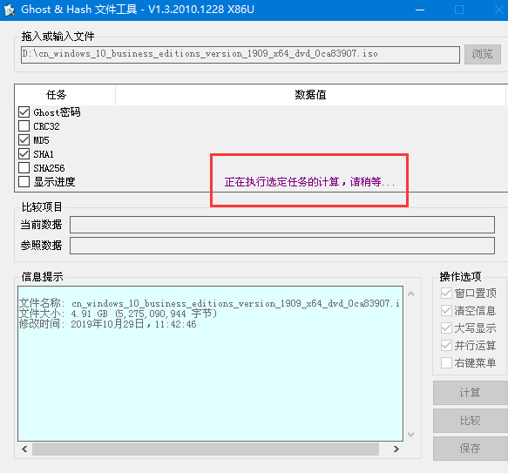Click the 保存 save button

470,449
